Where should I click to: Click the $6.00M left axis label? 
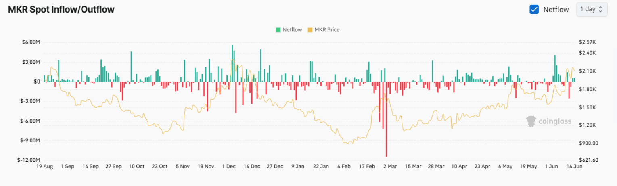pyautogui.click(x=31, y=42)
